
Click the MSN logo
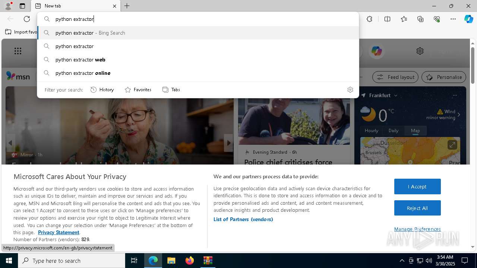coord(18,76)
